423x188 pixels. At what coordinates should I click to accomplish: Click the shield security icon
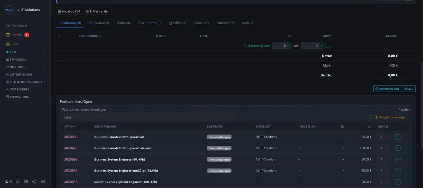point(18,182)
